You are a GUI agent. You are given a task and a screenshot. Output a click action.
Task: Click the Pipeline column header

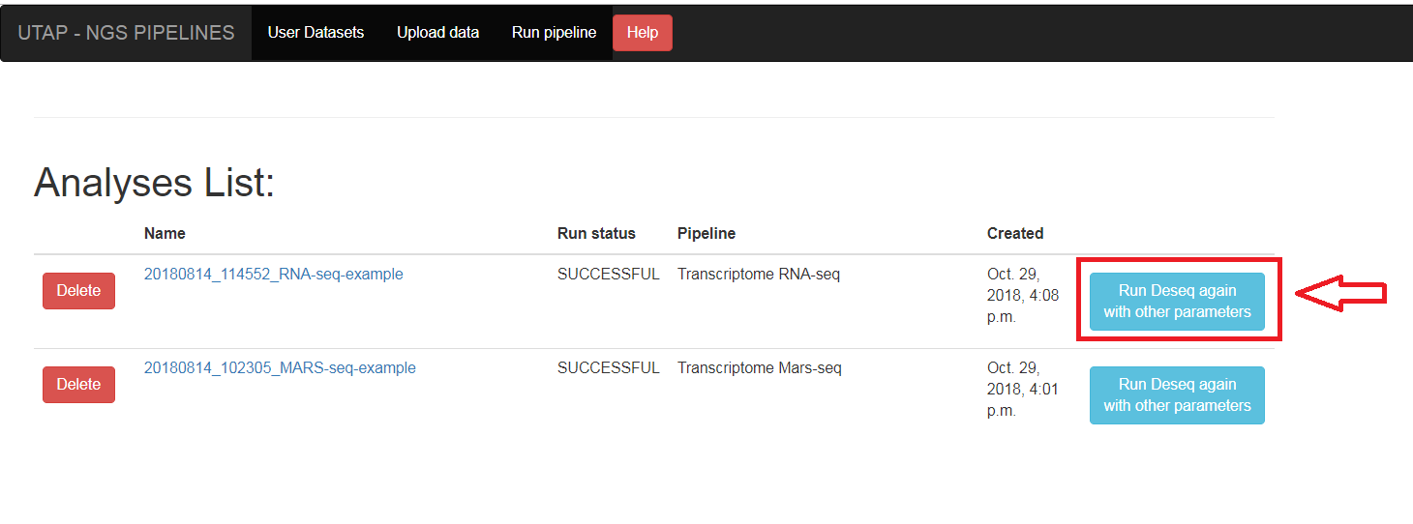pyautogui.click(x=706, y=233)
